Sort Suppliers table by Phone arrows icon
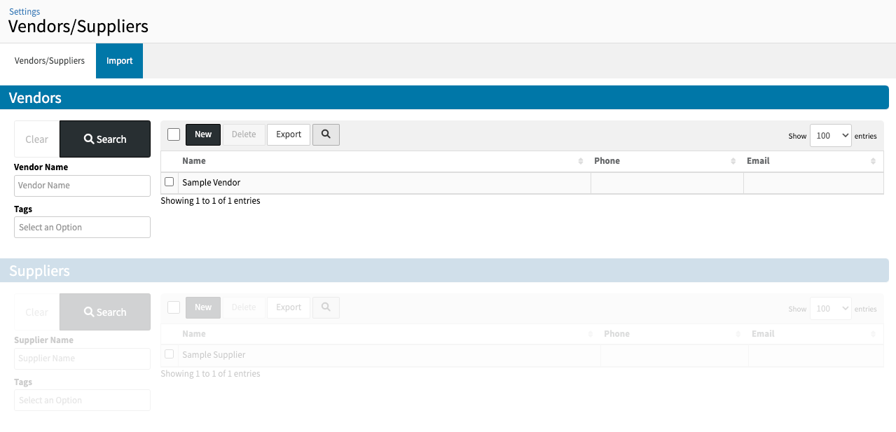 (738, 334)
